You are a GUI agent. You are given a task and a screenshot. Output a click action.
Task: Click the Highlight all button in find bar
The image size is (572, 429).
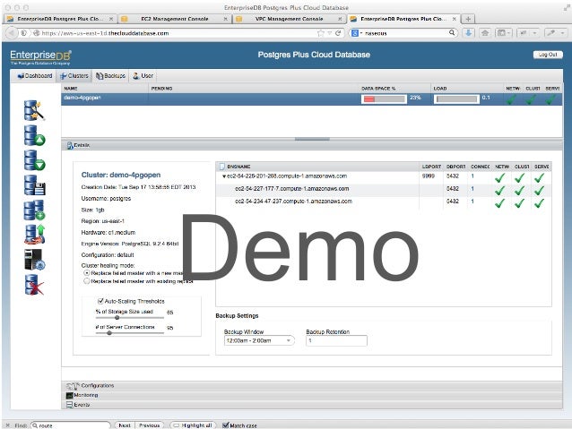click(x=192, y=425)
